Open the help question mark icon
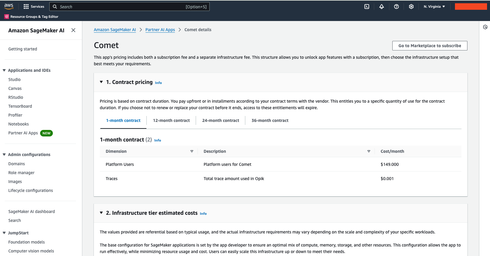This screenshot has height=256, width=490. 396,7
